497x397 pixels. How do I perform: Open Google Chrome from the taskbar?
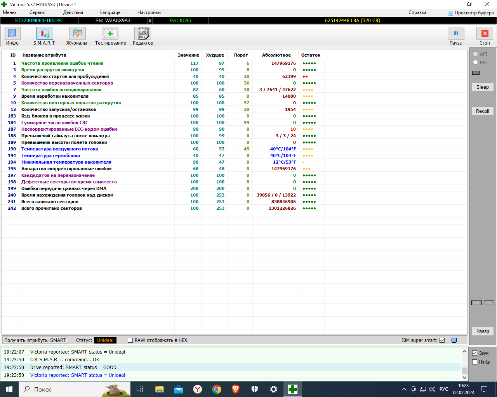pos(217,389)
